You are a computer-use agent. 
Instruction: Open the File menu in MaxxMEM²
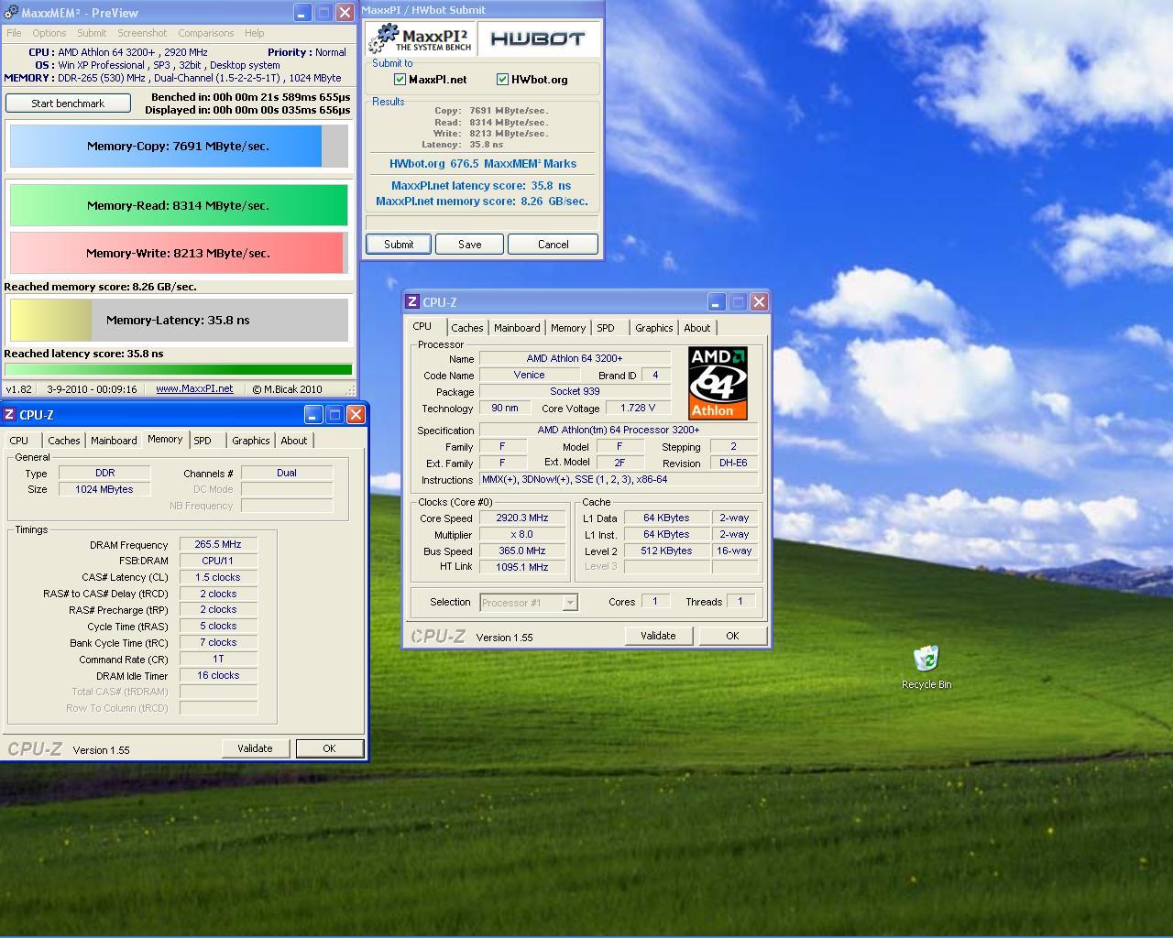coord(15,33)
